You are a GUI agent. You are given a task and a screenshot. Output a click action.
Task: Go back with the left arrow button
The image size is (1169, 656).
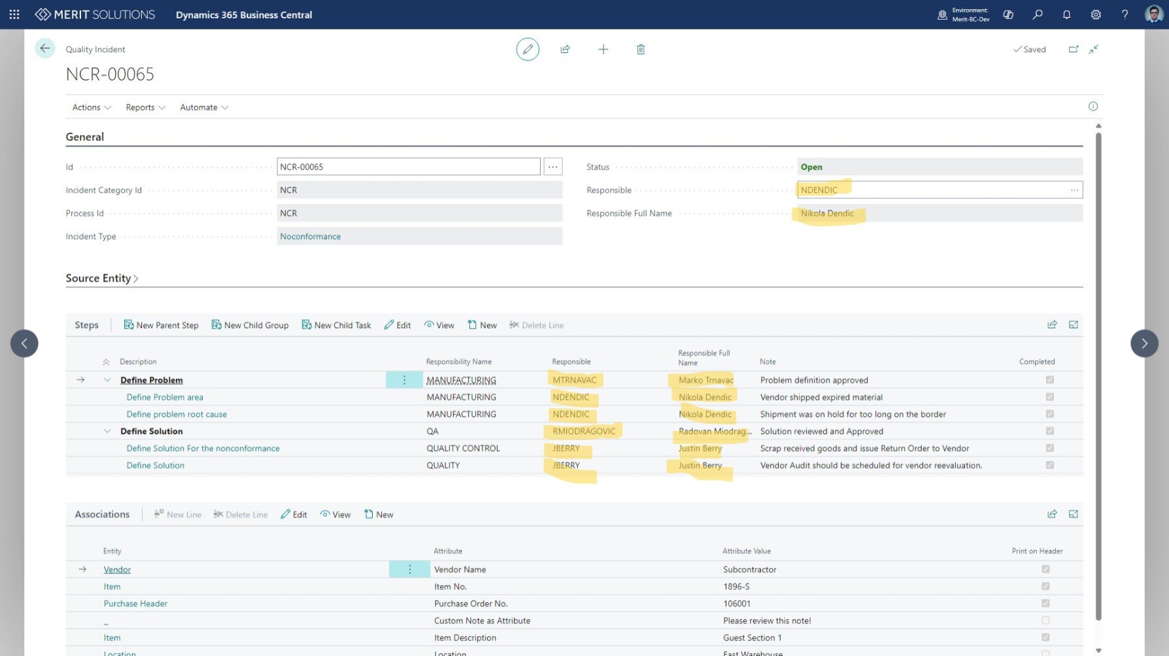(44, 48)
